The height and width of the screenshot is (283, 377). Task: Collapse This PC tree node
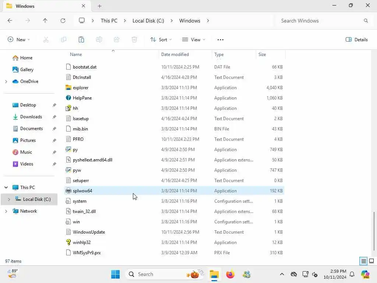[x=6, y=188]
